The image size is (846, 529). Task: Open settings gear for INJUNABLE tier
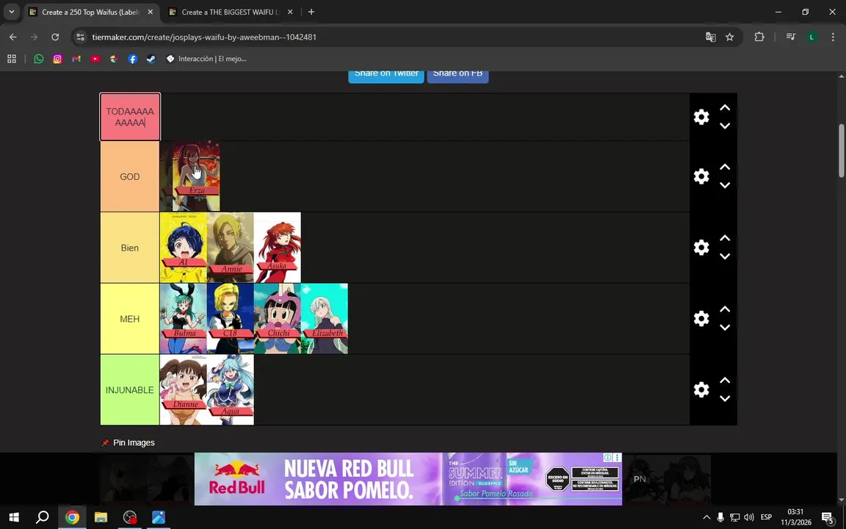click(x=701, y=389)
